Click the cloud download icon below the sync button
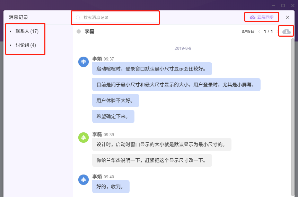The height and width of the screenshot is (197, 298). 286,31
